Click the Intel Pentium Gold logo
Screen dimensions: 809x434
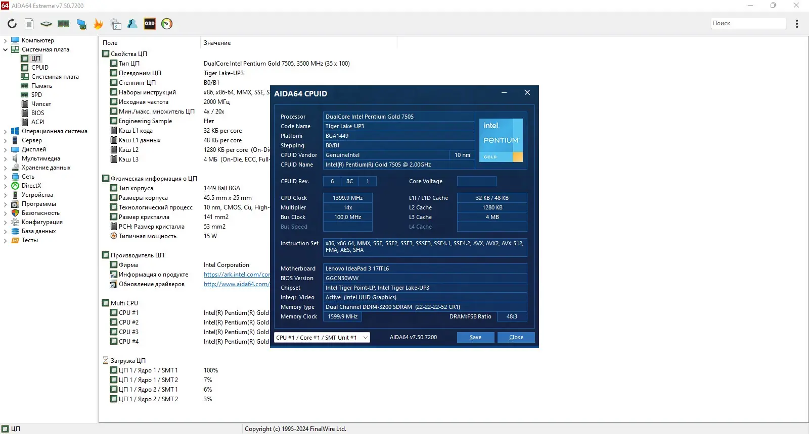(501, 140)
